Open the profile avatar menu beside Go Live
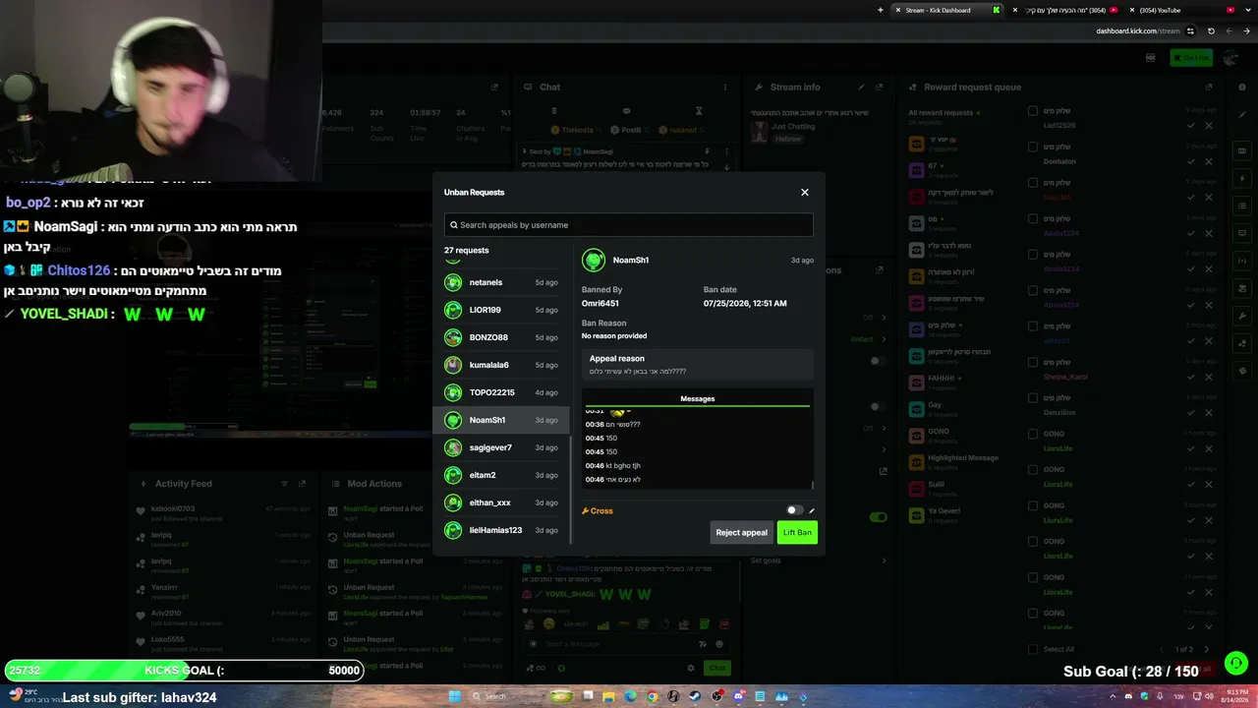This screenshot has width=1258, height=708. [x=1231, y=58]
